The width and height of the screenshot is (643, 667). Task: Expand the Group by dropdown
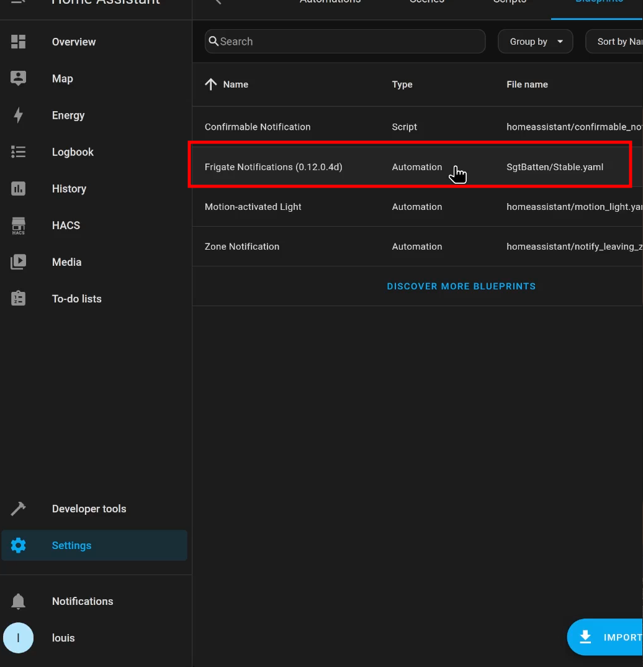pos(536,41)
